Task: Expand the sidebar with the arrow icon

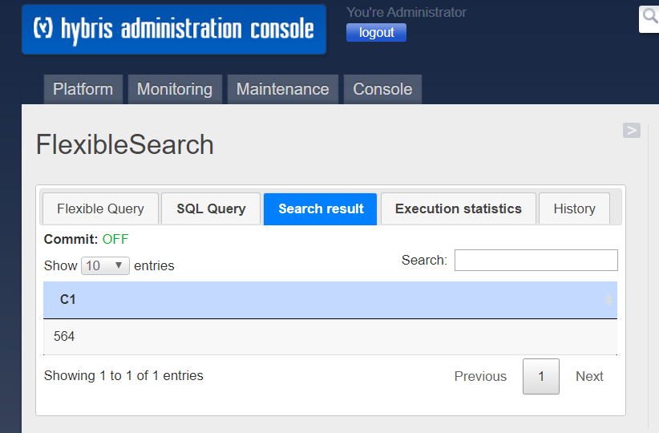Action: click(631, 131)
